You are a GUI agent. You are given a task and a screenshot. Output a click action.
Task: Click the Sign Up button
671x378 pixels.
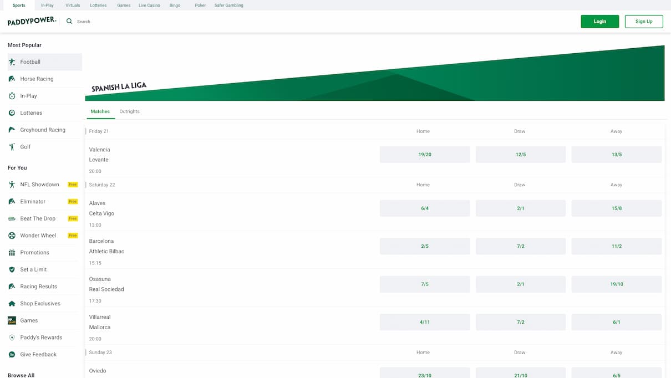[x=644, y=21]
